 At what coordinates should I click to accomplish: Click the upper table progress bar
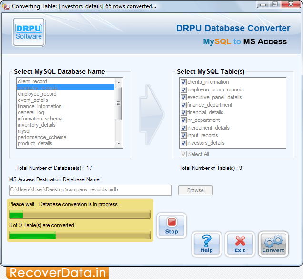coord(80,214)
